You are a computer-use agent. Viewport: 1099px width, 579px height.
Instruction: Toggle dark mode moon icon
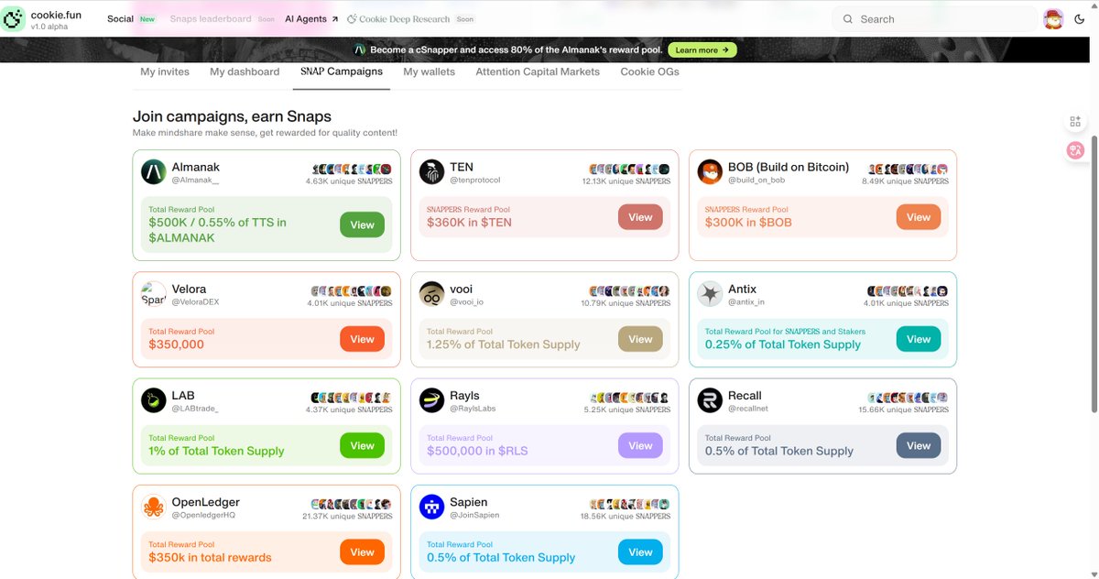coord(1080,19)
